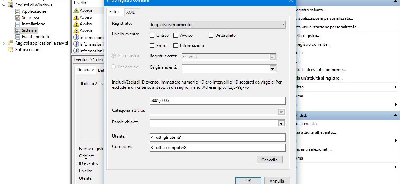Click the visualizzazione personalizzata action
The width and height of the screenshot is (400, 184).
point(325,19)
